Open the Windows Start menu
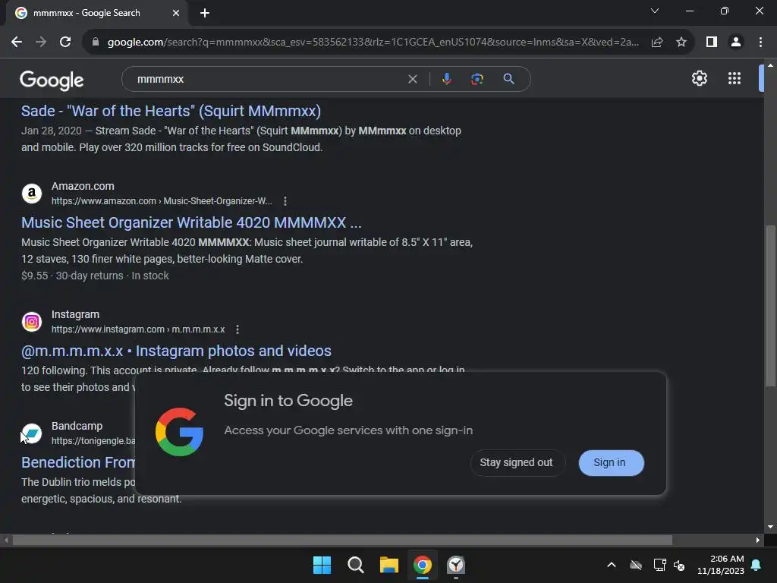This screenshot has height=583, width=777. [x=322, y=565]
